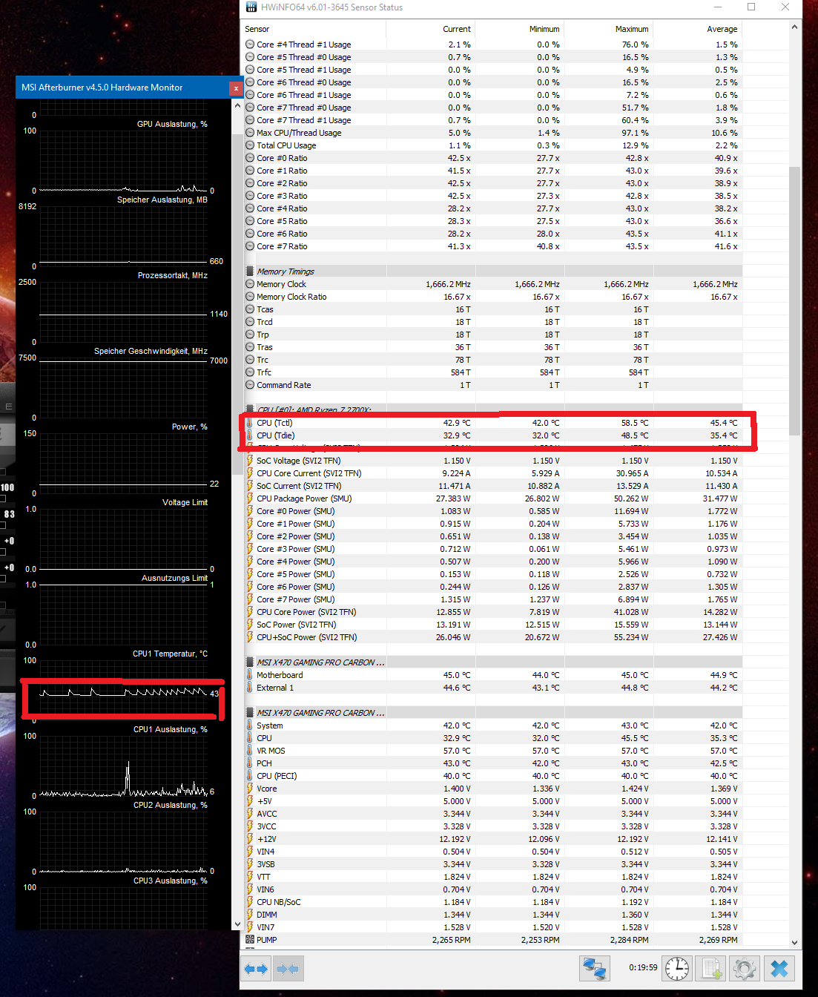Click thermometer icon beside VR MOS
Viewport: 818px width, 997px height.
(x=250, y=751)
